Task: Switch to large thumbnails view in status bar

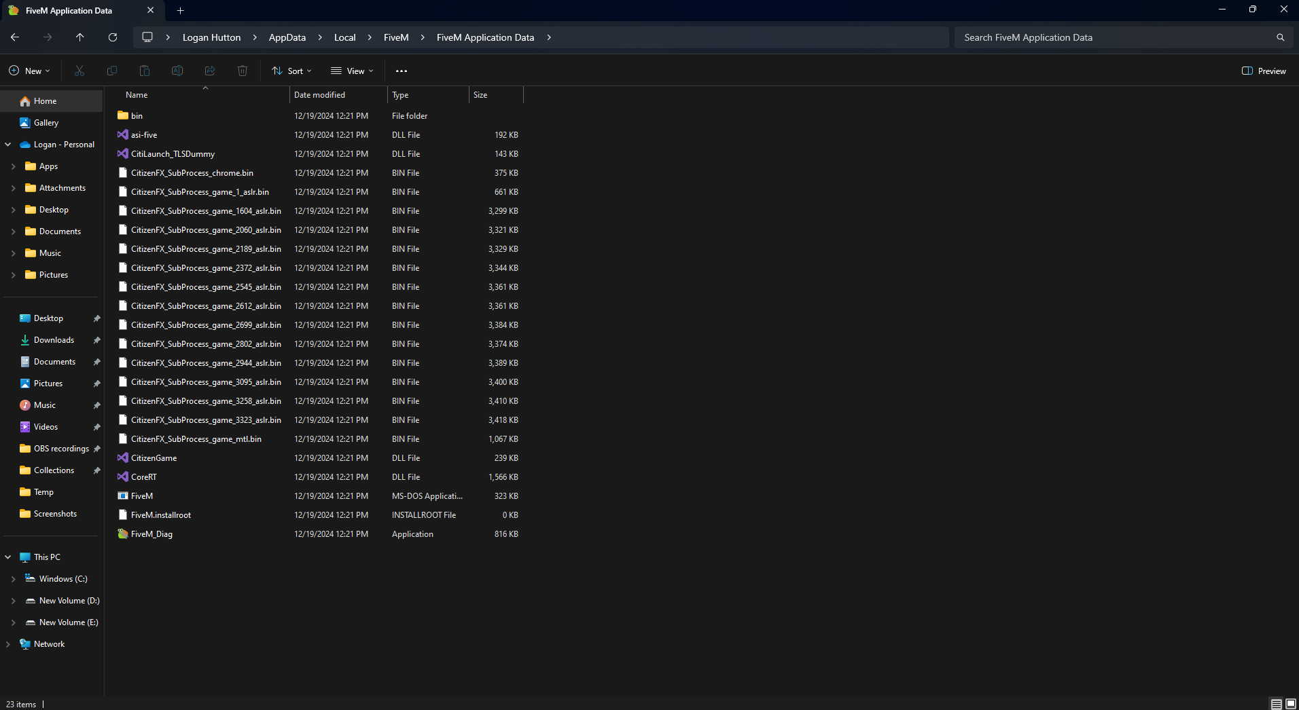Action: point(1291,704)
